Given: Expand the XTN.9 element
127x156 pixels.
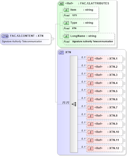Looking at the screenshot, I should point(124,124).
